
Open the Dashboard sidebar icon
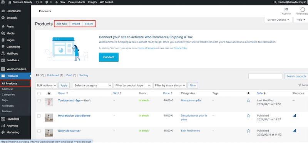(x=3, y=11)
